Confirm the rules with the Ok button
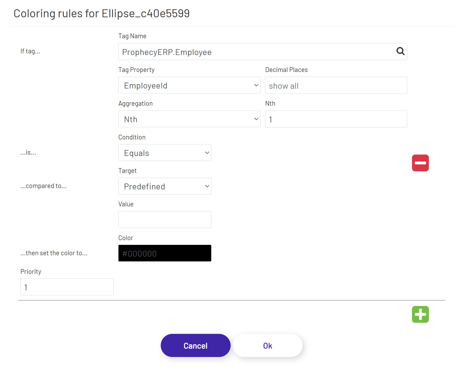Screen dimensions: 462x370 (268, 346)
